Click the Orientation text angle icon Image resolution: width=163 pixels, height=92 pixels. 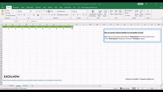[52, 11]
